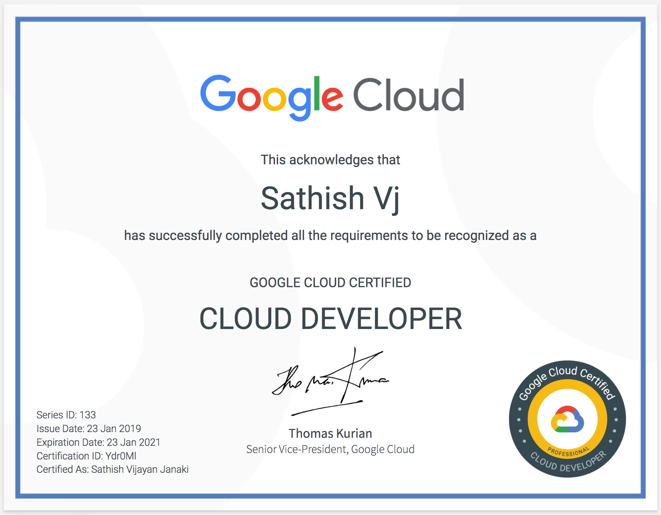Select "Certification ID: Ydr0MI"

tap(86, 456)
